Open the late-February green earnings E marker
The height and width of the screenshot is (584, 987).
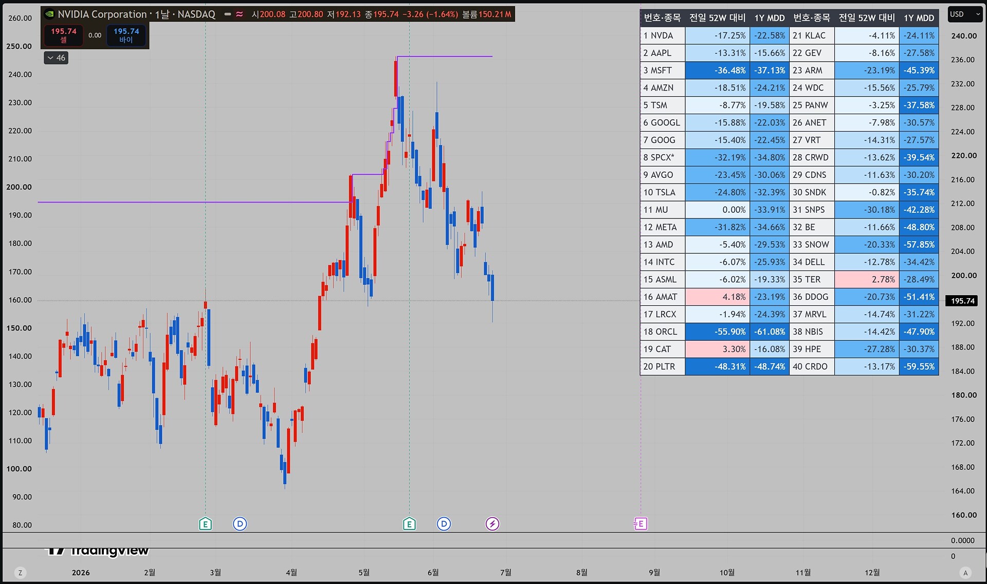pyautogui.click(x=205, y=524)
